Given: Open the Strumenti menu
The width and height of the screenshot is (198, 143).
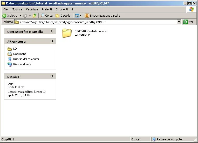Looking at the screenshot, I should tap(62, 9).
